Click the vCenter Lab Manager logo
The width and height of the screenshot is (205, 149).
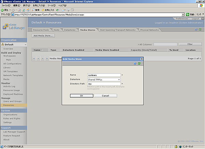pyautogui.click(x=14, y=27)
